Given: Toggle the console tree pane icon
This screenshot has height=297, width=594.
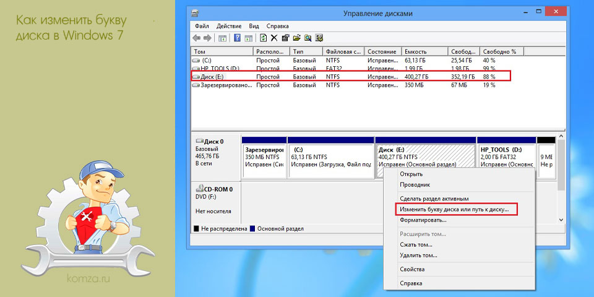Looking at the screenshot, I should point(223,38).
